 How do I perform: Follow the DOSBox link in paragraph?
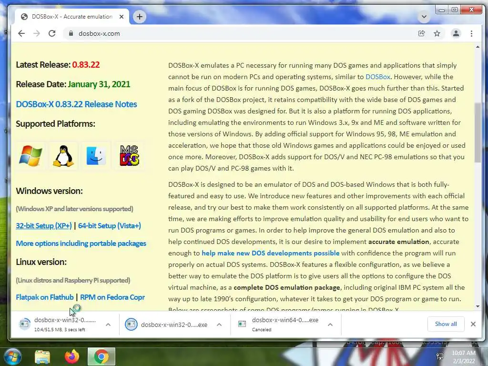point(378,77)
